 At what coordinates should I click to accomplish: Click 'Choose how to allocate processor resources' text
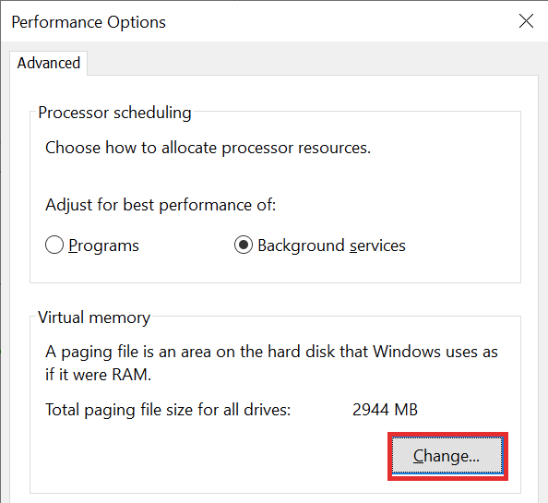[x=208, y=148]
